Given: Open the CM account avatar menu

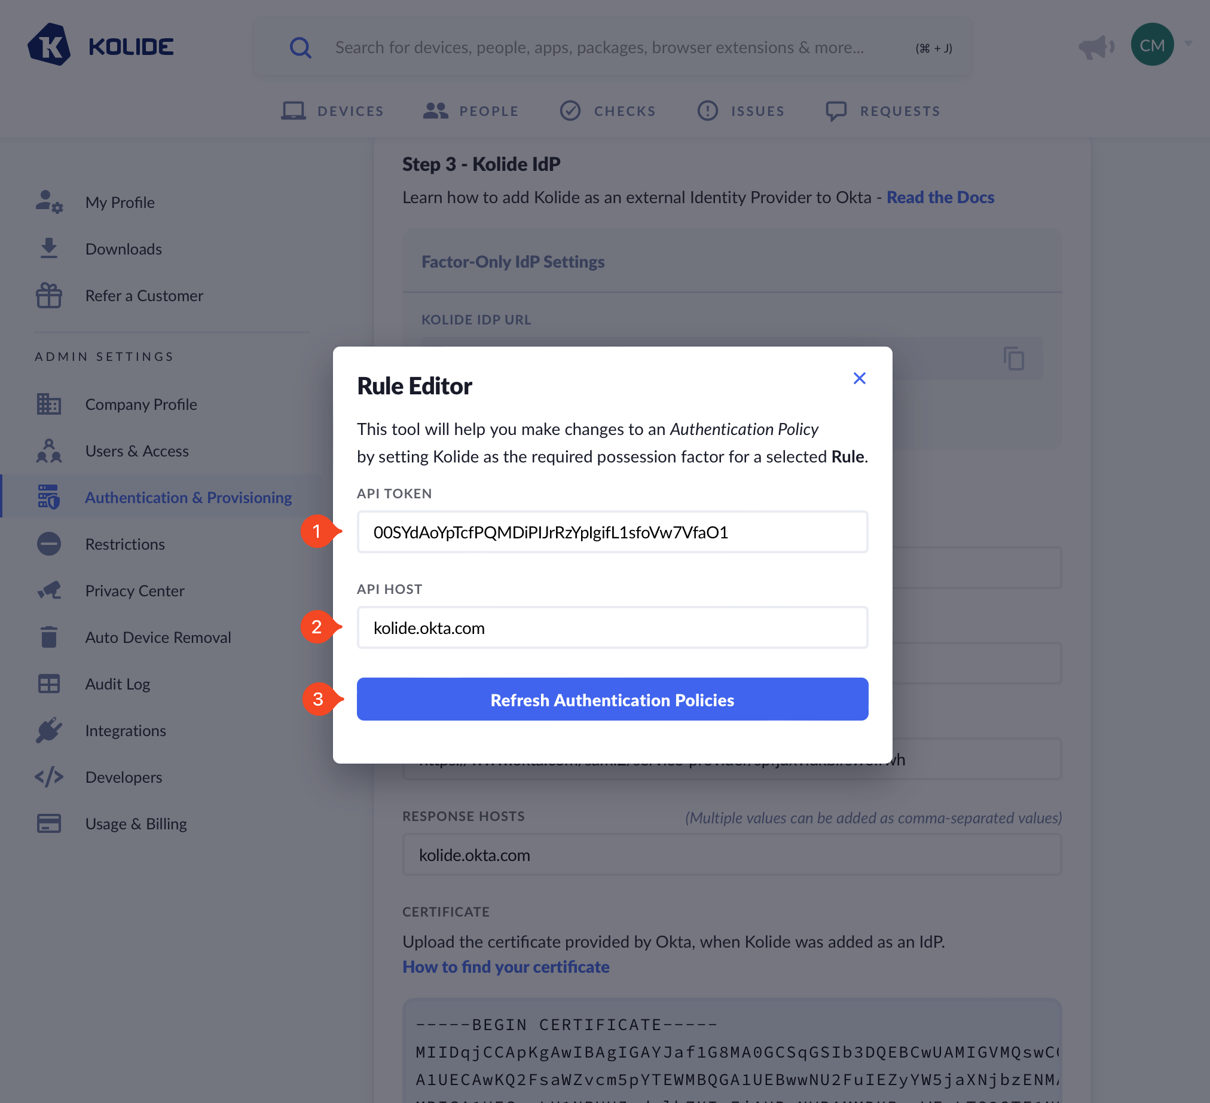Looking at the screenshot, I should coord(1153,44).
